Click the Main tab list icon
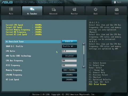 click(11, 9)
